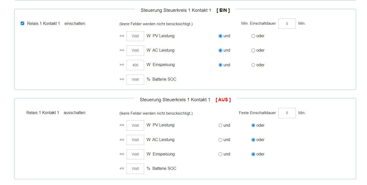Viewport: 367px width, 185px height.
Task: Click the Batterie SOC field under EIN
Action: (135, 79)
